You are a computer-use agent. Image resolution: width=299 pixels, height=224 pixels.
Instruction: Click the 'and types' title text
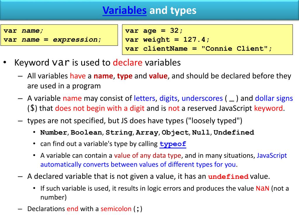173,10
